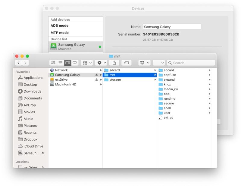Viewport: 241px width, 186px height.
Task: Open Applications in sidebar
Action: point(31,78)
